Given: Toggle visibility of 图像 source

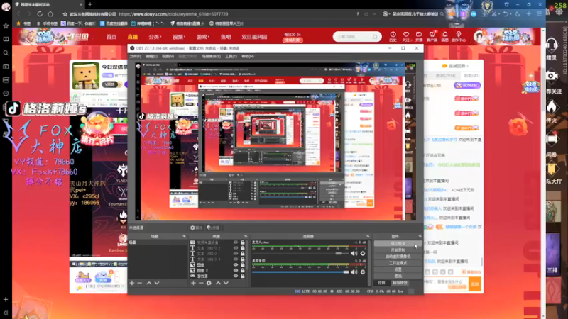Looking at the screenshot, I should 236,264.
